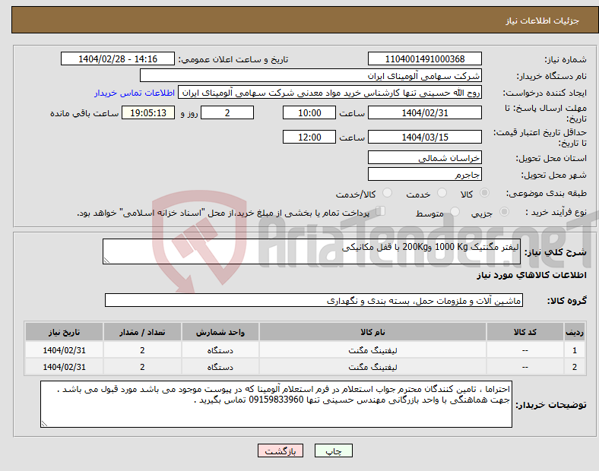Click the تاریخ نیاز column header
The width and height of the screenshot is (599, 471).
[x=64, y=332]
